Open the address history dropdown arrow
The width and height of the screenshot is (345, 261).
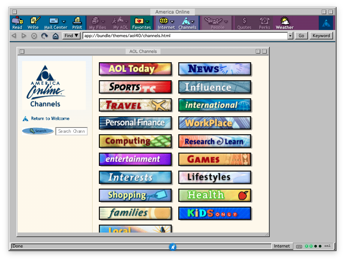tap(290, 36)
